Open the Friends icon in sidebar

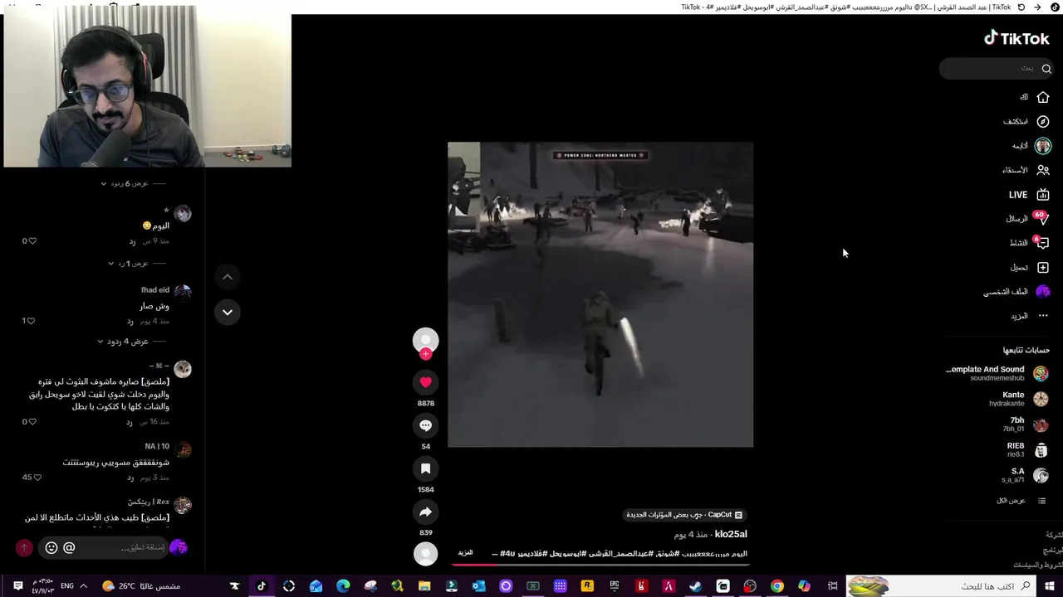tap(1043, 170)
